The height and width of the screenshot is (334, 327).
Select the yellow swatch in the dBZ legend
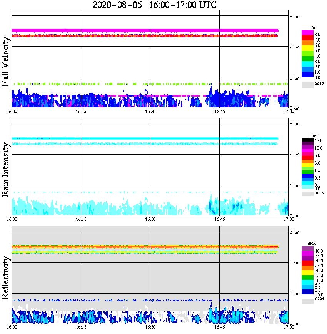(x=307, y=272)
